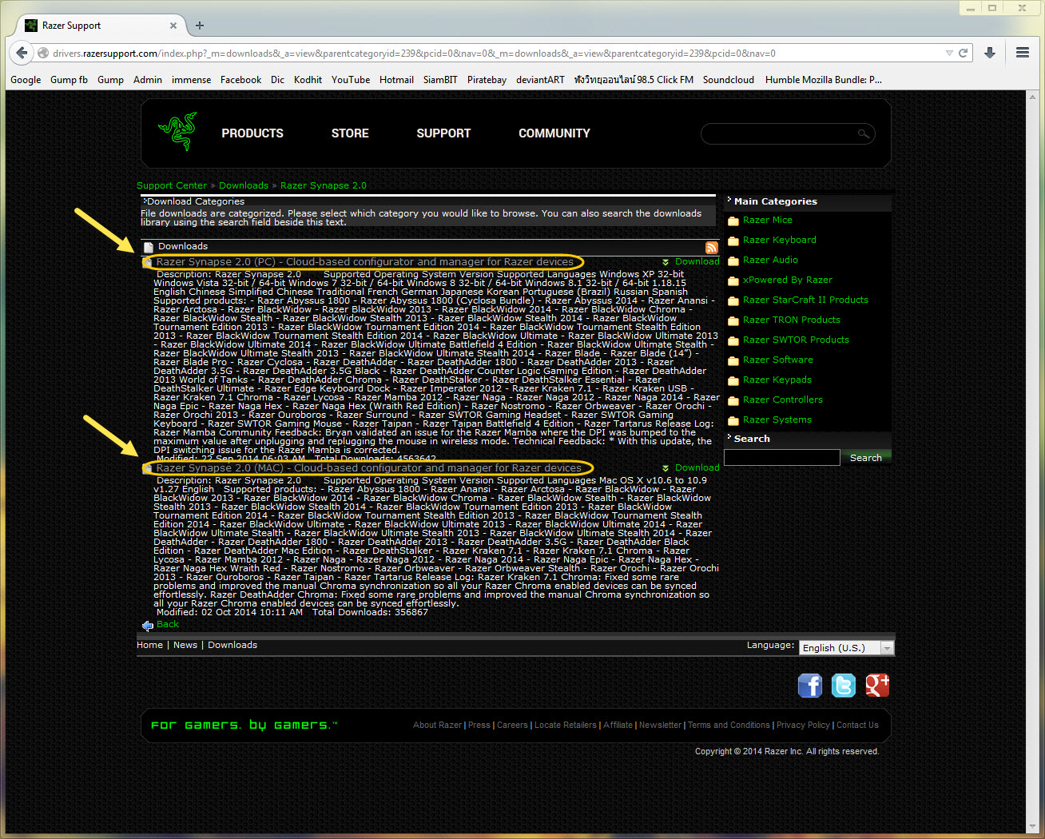The height and width of the screenshot is (839, 1045).
Task: Open the About Razer footer link
Action: click(x=438, y=726)
